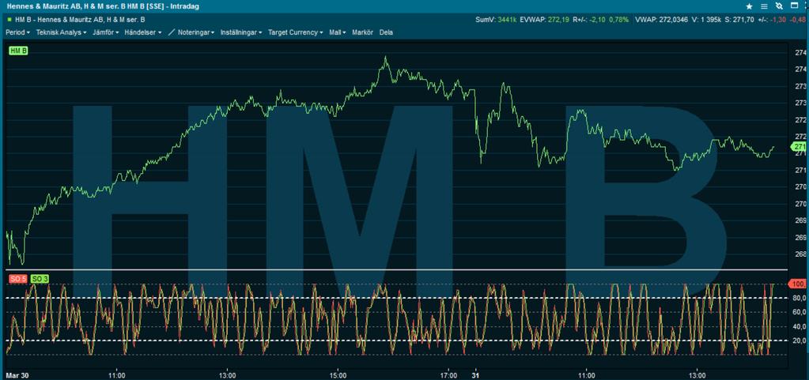Open the Teknisk Analys dropdown
The width and height of the screenshot is (809, 380).
coord(61,32)
